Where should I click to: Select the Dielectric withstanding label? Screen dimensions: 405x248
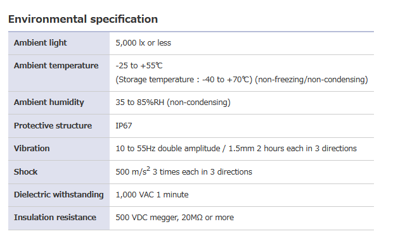pos(59,195)
